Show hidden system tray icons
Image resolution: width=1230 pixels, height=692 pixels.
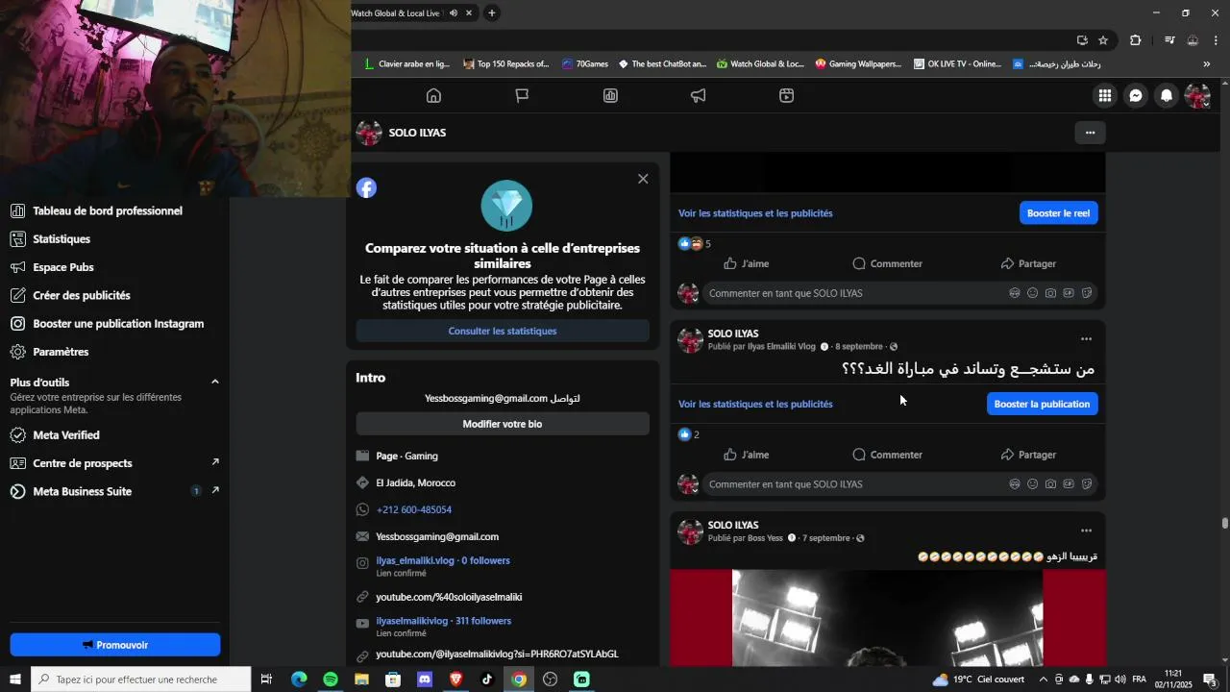(1043, 680)
